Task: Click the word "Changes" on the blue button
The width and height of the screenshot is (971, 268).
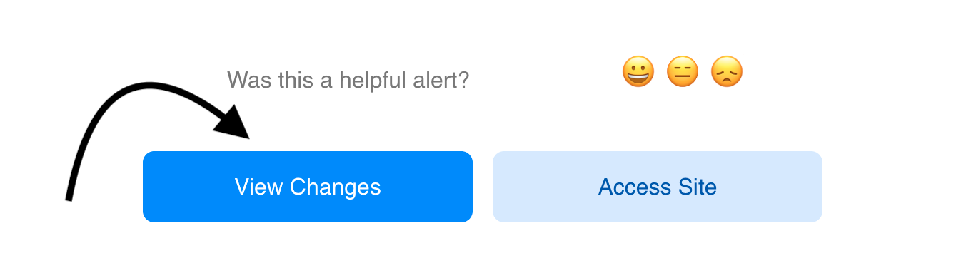Action: [335, 187]
